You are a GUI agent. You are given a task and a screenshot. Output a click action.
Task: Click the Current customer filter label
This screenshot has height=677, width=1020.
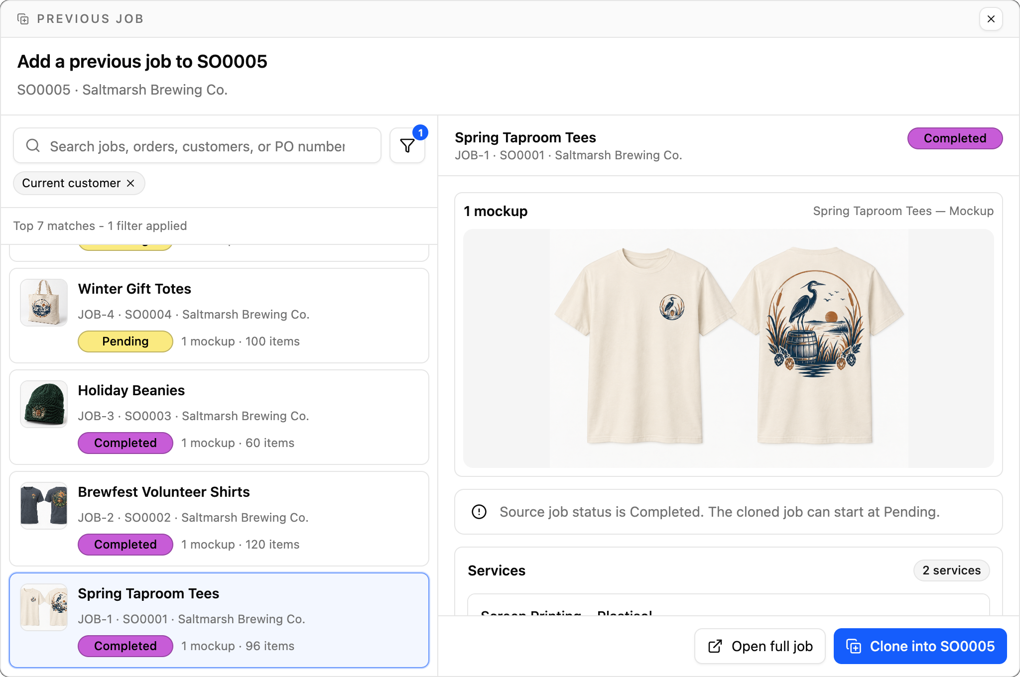[71, 183]
